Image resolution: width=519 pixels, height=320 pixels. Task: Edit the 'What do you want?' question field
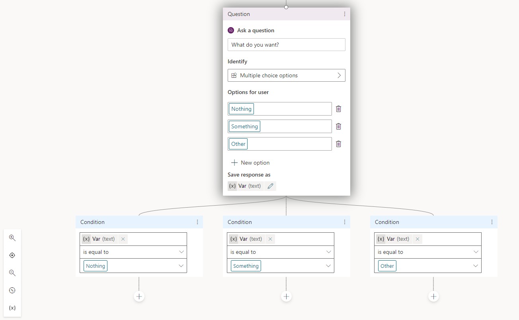[287, 45]
